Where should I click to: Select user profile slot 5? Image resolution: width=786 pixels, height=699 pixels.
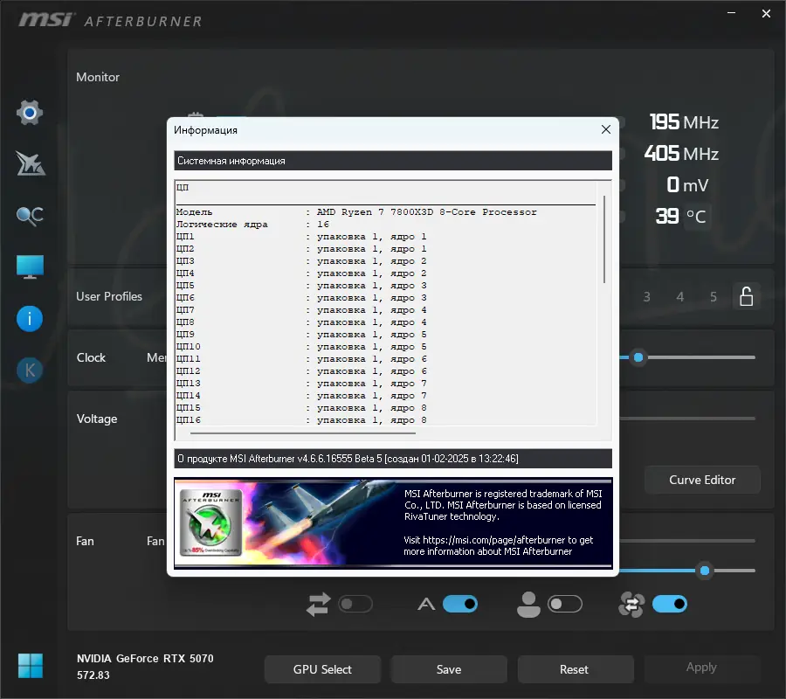pyautogui.click(x=713, y=297)
